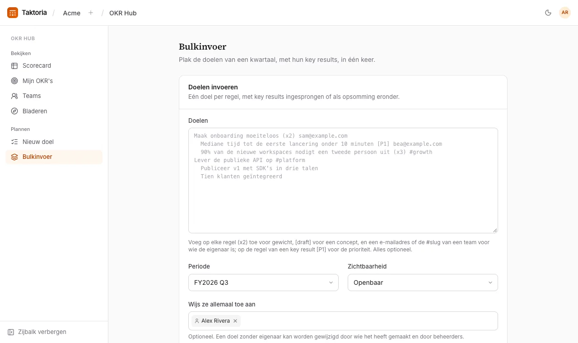Open Scorecard in the sidebar
Viewport: 578px width, 343px height.
[x=54, y=66]
